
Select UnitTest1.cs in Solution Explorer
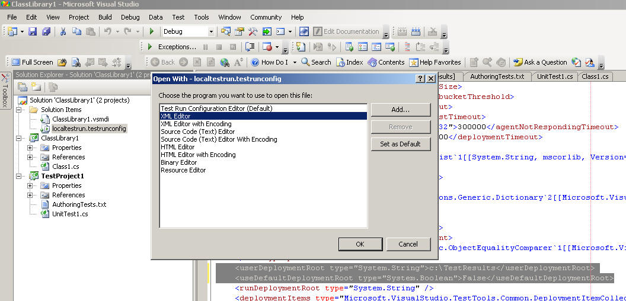[70, 214]
